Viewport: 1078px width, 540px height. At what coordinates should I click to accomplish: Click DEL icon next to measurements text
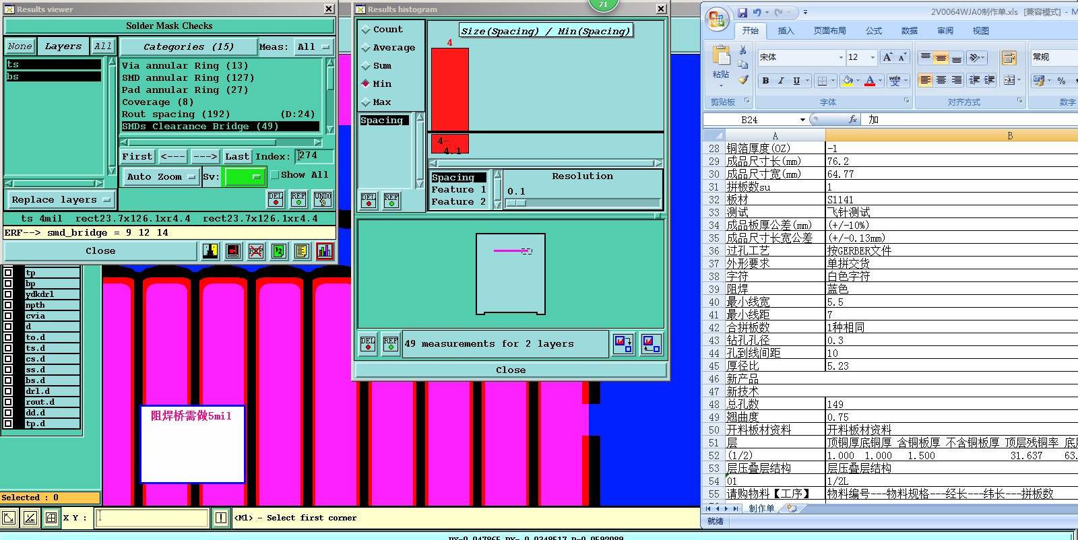point(368,343)
